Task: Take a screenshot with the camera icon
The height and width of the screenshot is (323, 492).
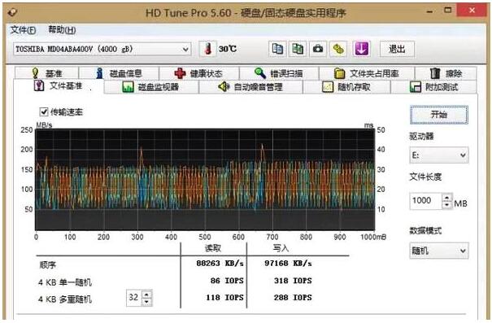Action: coord(318,49)
